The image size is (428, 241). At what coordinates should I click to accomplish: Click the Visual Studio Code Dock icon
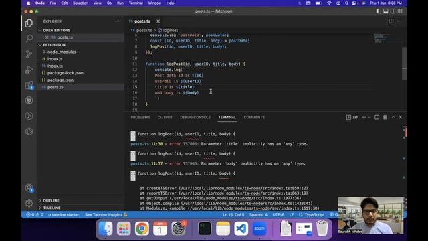pos(241,228)
